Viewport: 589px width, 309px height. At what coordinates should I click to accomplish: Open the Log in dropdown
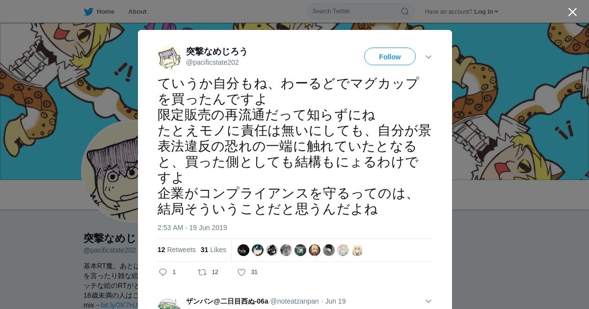[x=486, y=12]
